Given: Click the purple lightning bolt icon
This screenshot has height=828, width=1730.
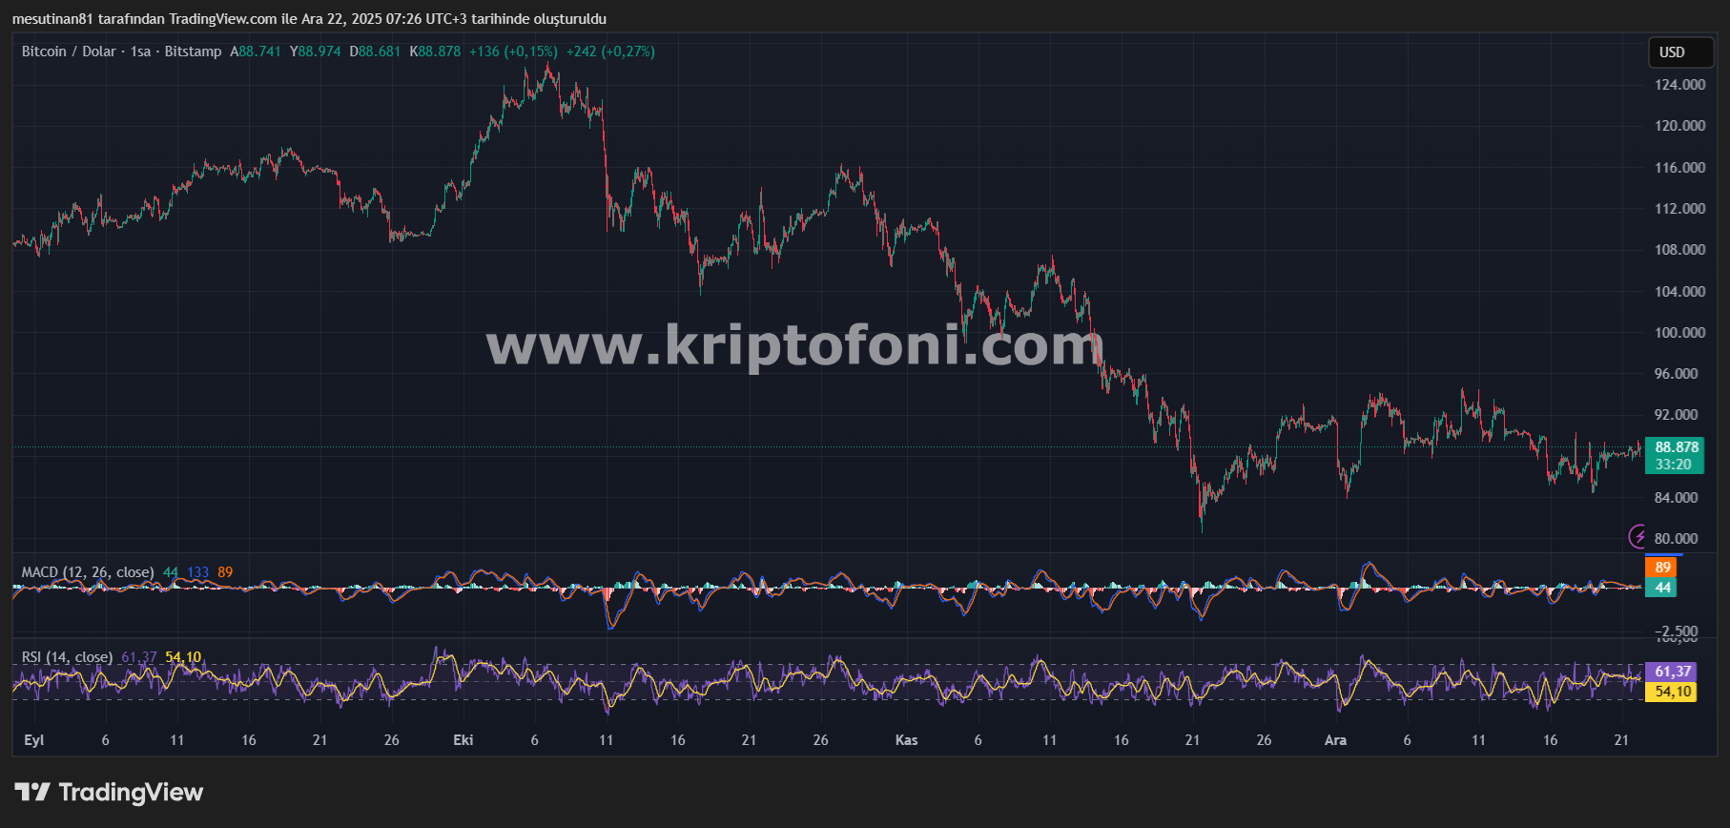Looking at the screenshot, I should (x=1638, y=537).
